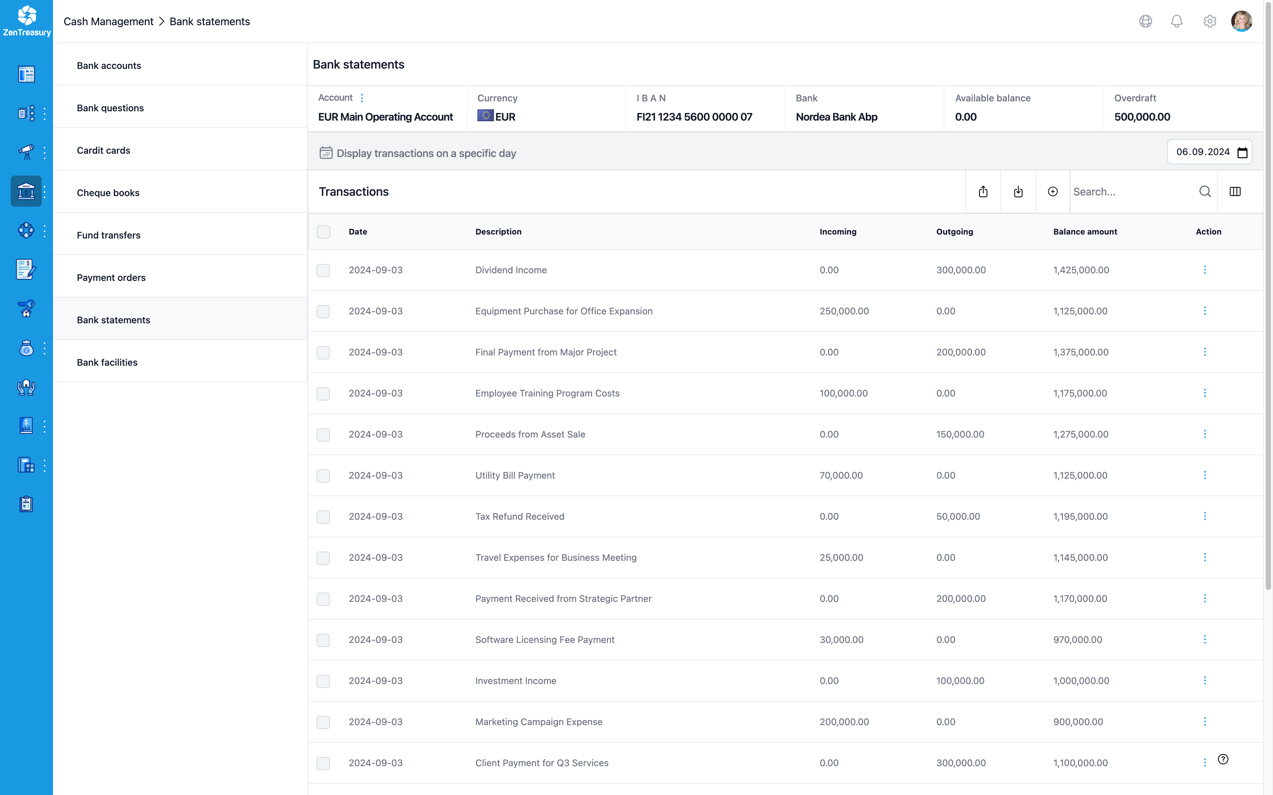Click the add transaction plus icon
The height and width of the screenshot is (795, 1273).
pyautogui.click(x=1052, y=191)
